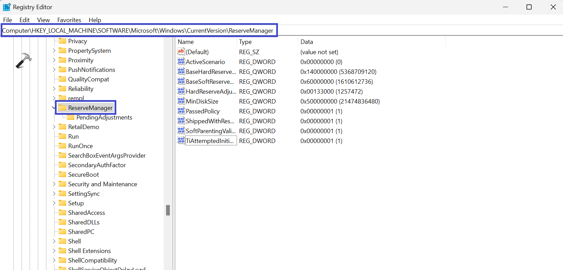
Task: Expand the RetailDemo key
Action: tap(54, 127)
